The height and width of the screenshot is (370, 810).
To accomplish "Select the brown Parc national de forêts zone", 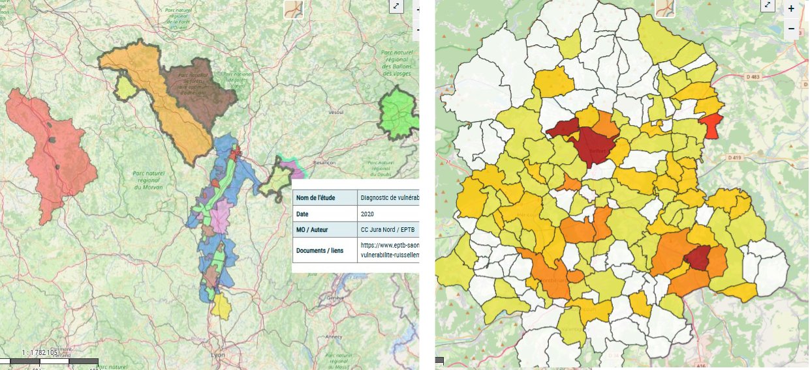I will pos(198,88).
